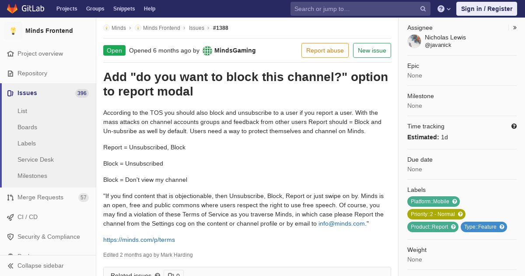Open the Projects menu
Viewport: 525px width, 276px height.
coord(66,9)
